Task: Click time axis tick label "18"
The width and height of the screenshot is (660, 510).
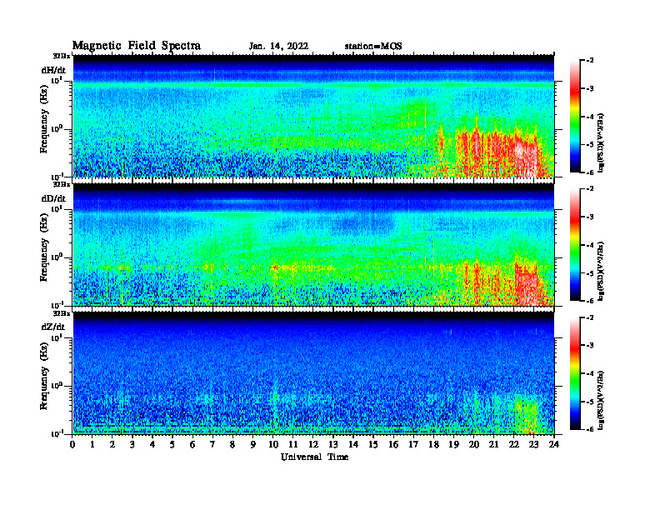Action: point(433,444)
